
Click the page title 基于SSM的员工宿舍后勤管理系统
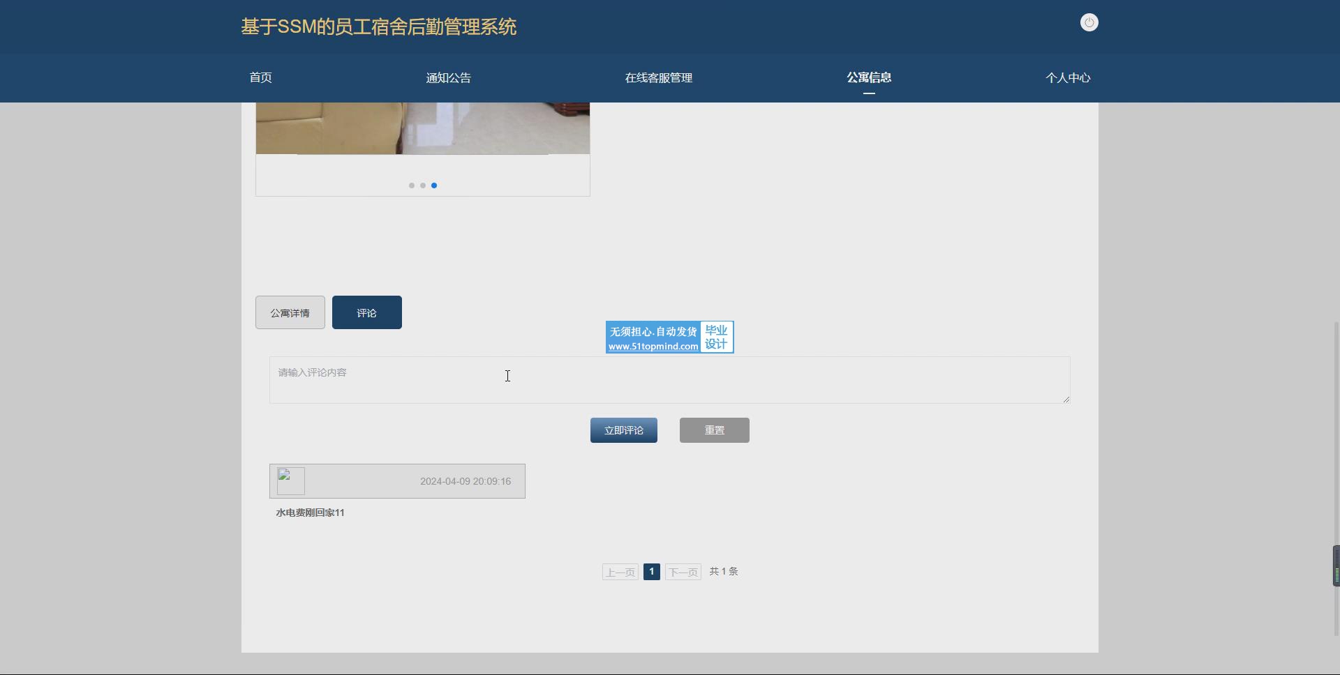coord(379,27)
